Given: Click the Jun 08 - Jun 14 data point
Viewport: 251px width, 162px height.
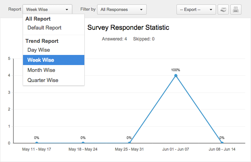Looking at the screenshot, I should 222,143.
